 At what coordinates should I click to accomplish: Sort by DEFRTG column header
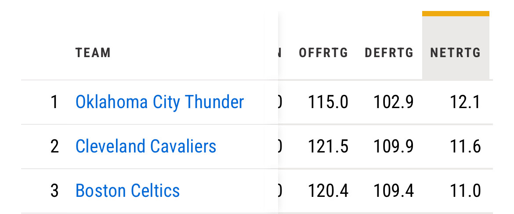click(389, 53)
